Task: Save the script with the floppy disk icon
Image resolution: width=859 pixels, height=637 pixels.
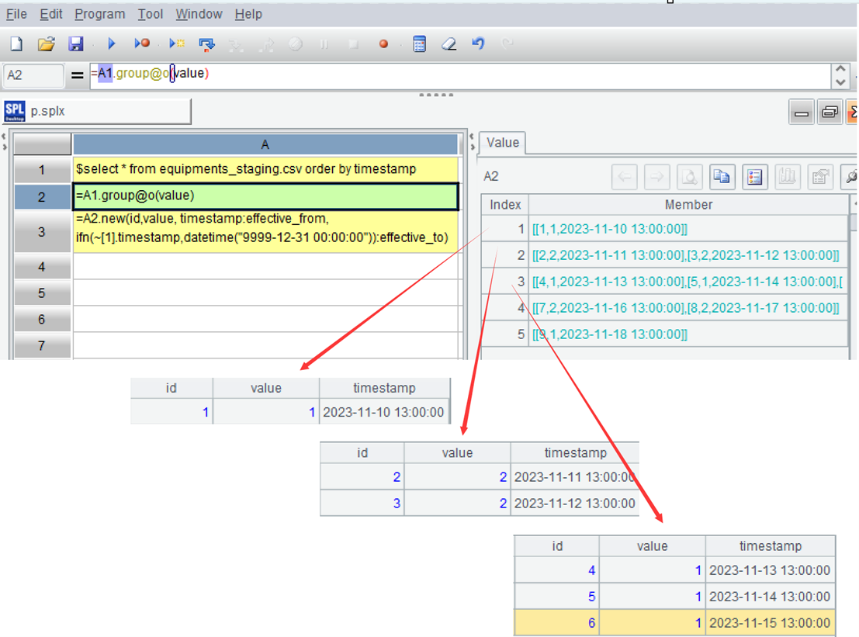Action: 75,44
